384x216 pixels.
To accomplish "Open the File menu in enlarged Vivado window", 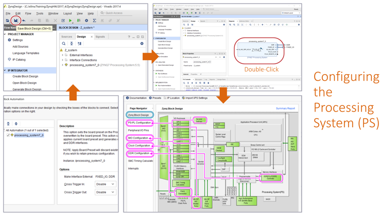I will pos(8,14).
